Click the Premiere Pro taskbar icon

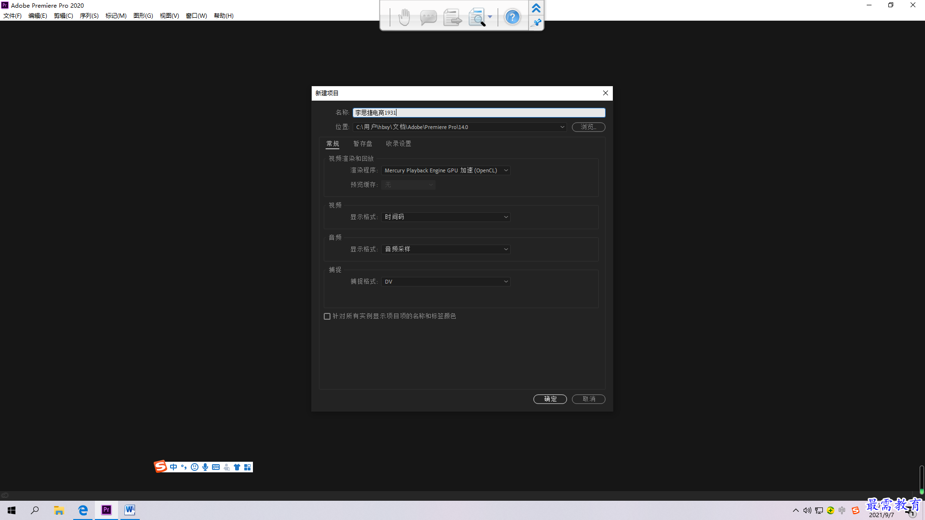(x=106, y=510)
